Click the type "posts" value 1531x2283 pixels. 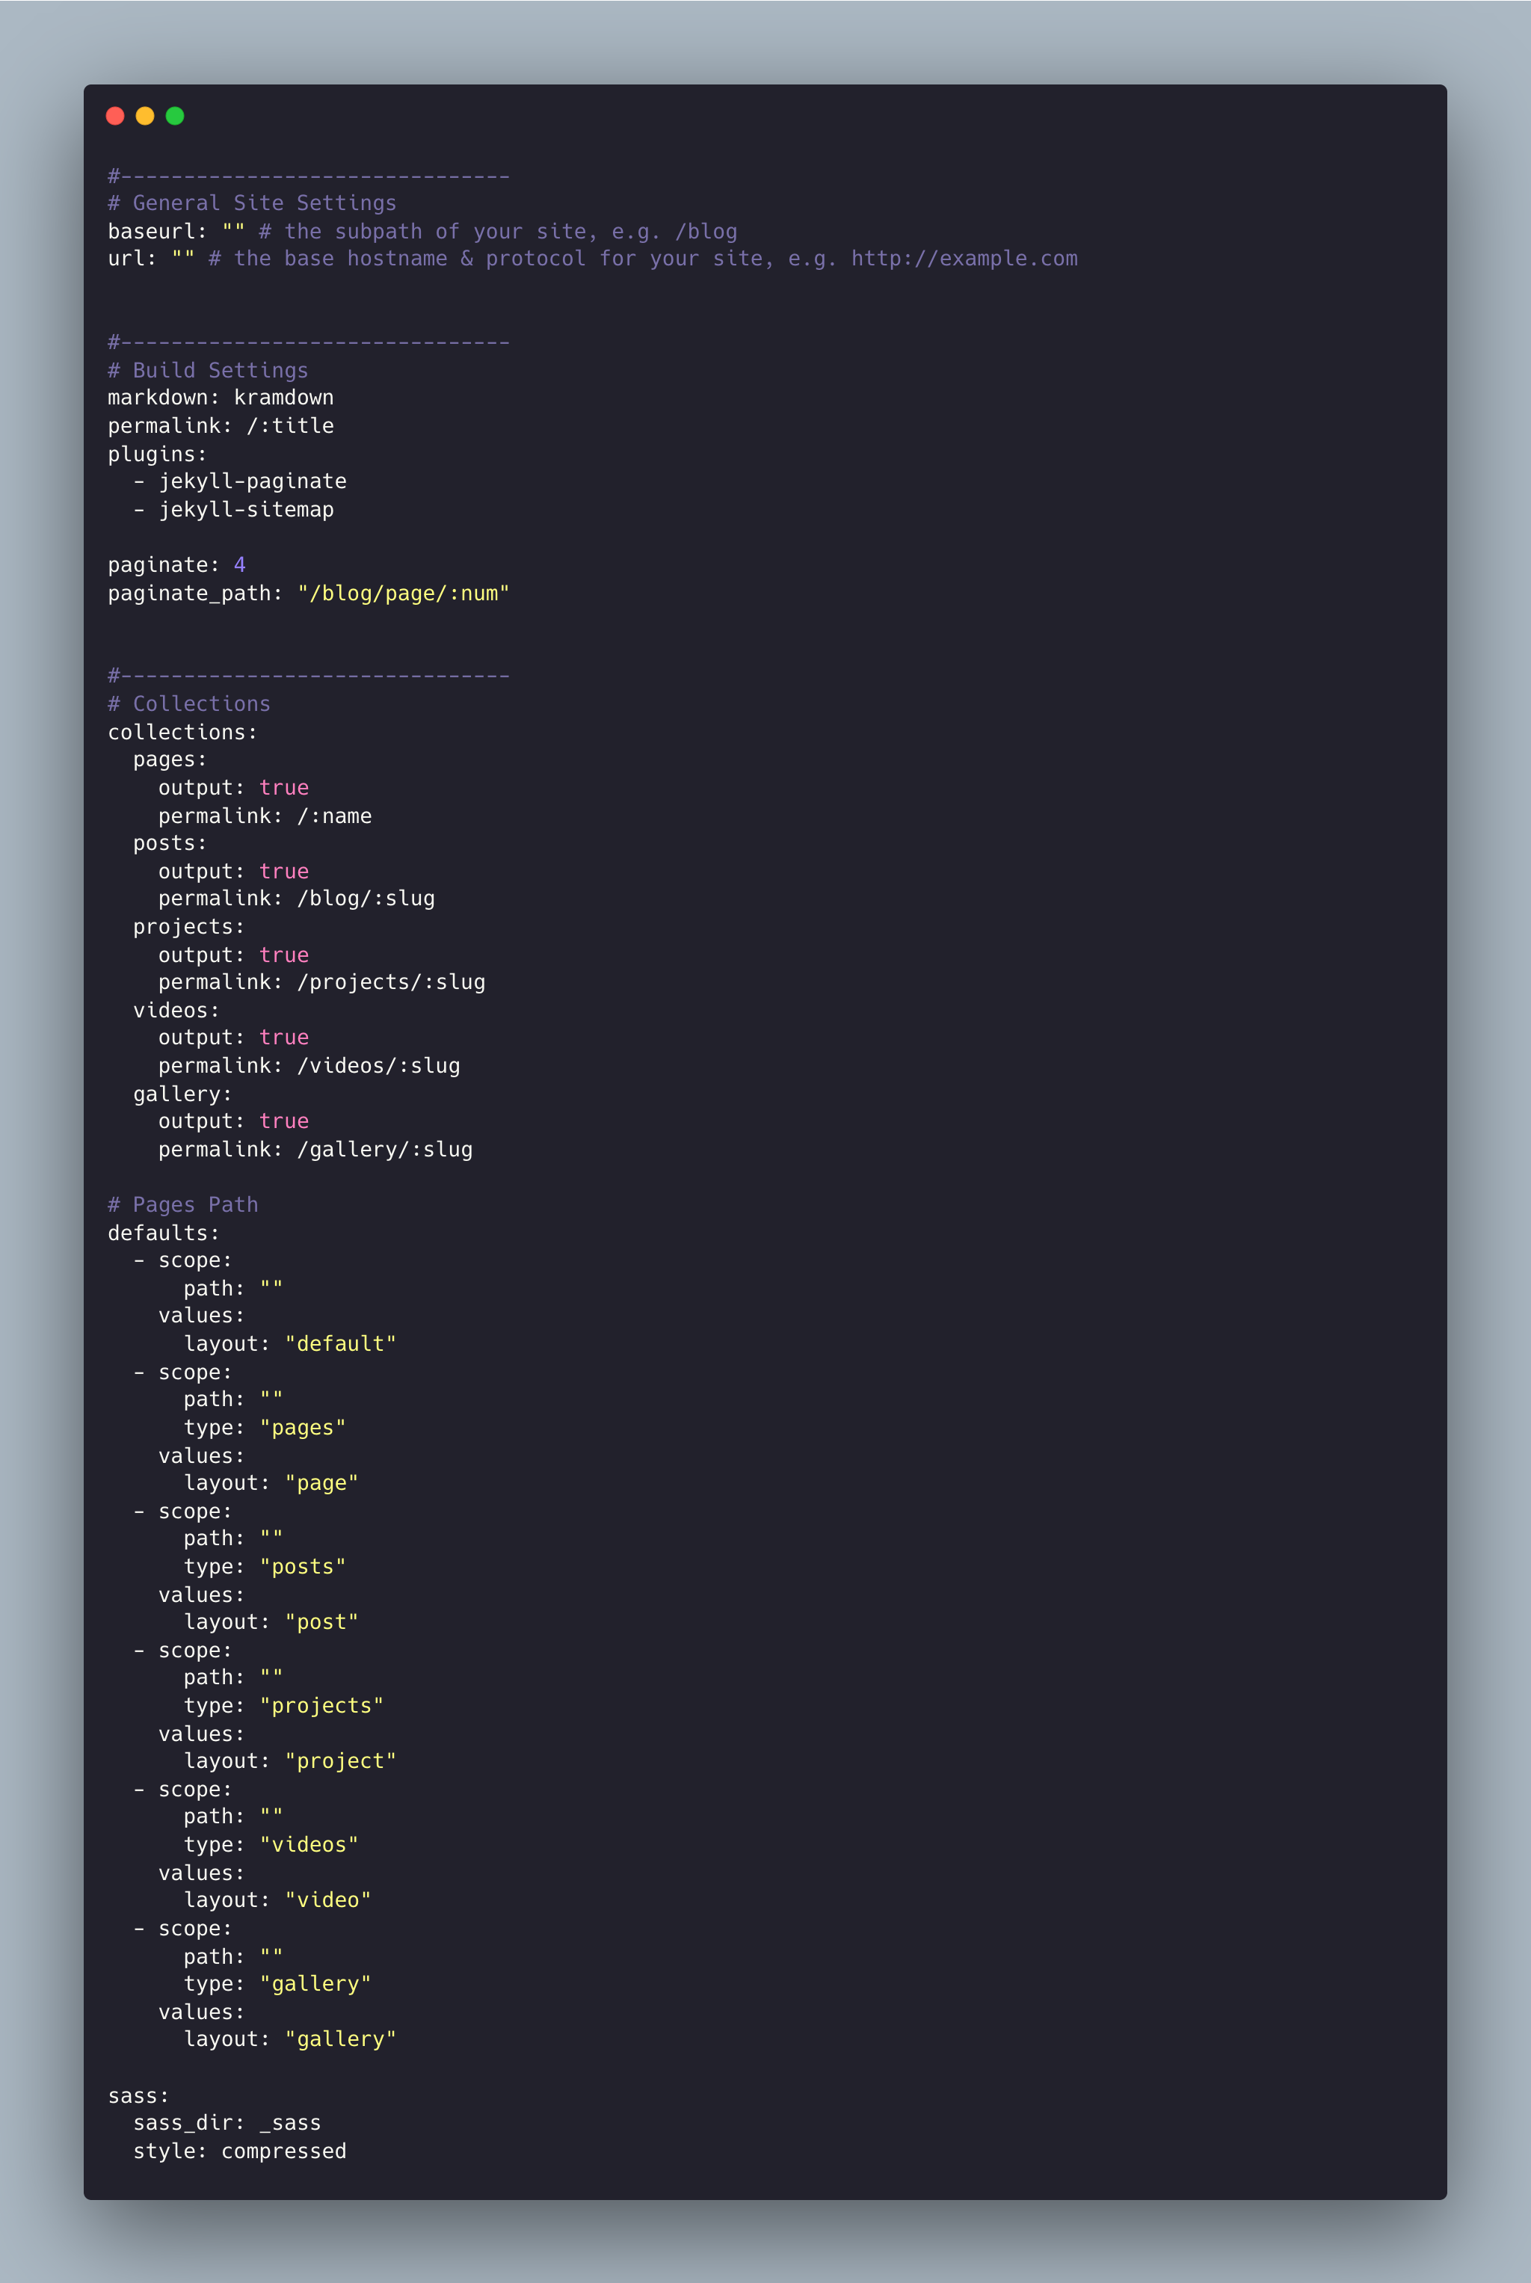[303, 1568]
